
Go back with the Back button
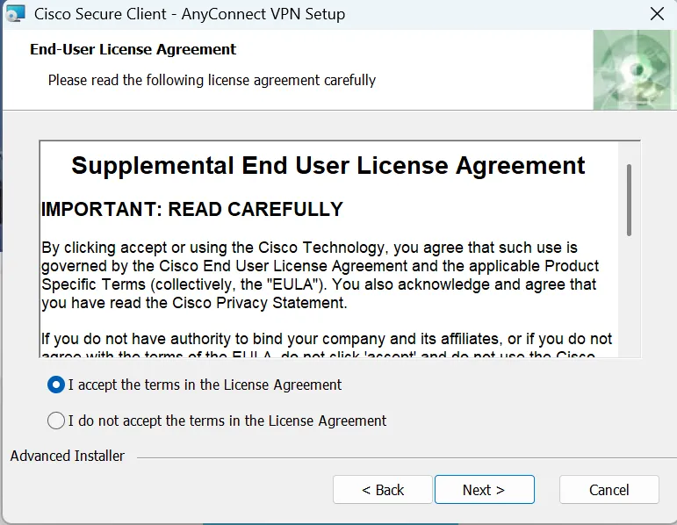[x=383, y=490]
